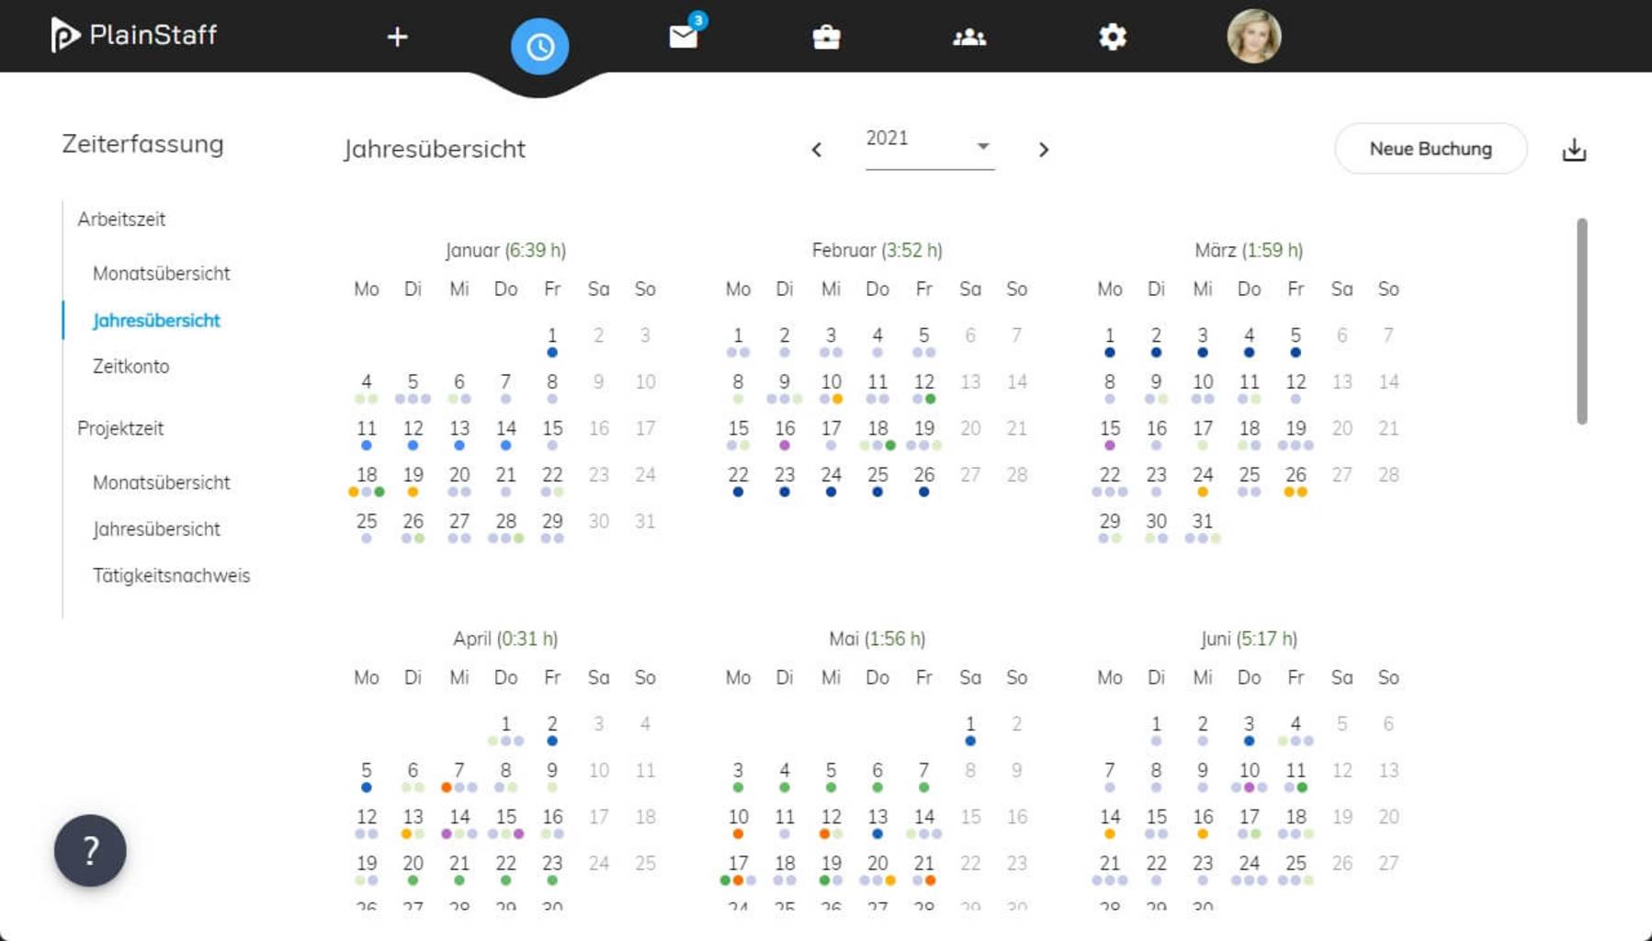Select January 18 in the calendar
The width and height of the screenshot is (1652, 941).
(x=367, y=476)
